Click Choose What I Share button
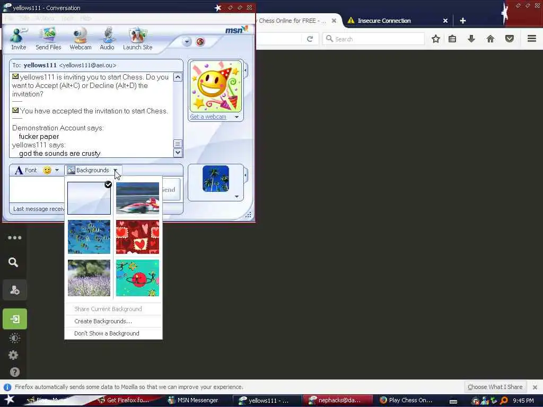Screen dimensions: 543x407 point(495,387)
